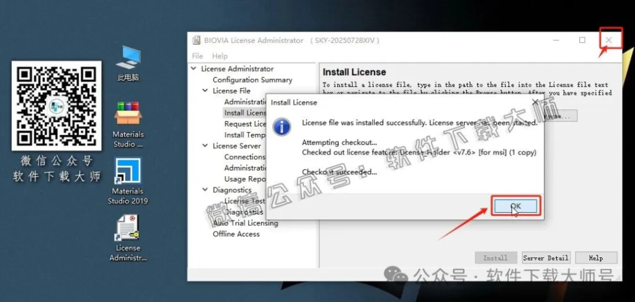Click the Help button at bottom right
Screen dimensions: 635x302
(596, 258)
